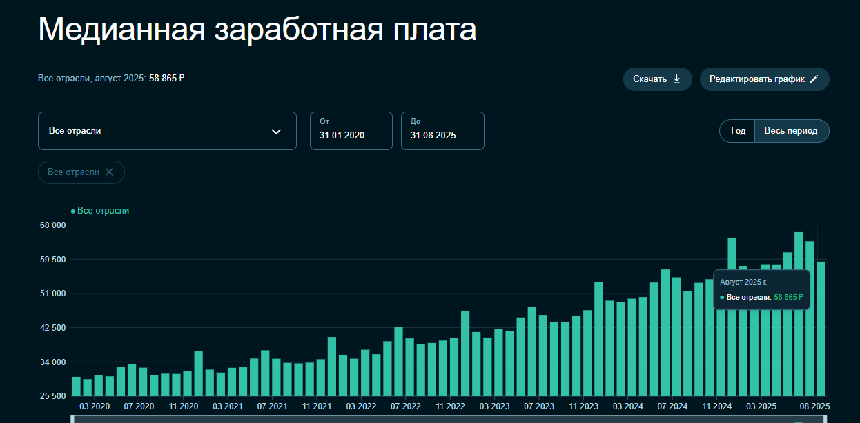The height and width of the screenshot is (423, 860).
Task: Open the До end date field
Action: tap(442, 131)
